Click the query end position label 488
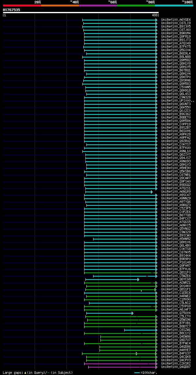The height and width of the screenshot is (375, 196). [155, 15]
